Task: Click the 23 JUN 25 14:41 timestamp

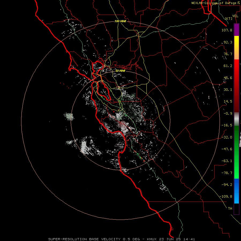Action: click(x=178, y=239)
